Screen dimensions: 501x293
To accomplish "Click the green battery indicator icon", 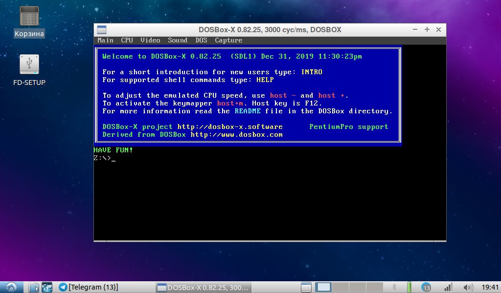I will [x=410, y=287].
